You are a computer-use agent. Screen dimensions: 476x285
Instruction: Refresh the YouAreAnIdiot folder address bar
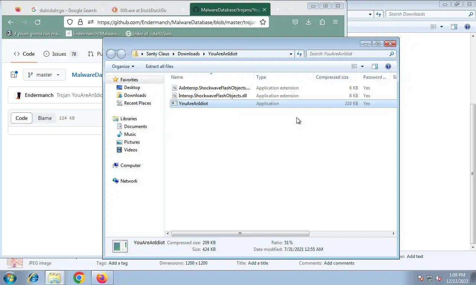point(299,54)
